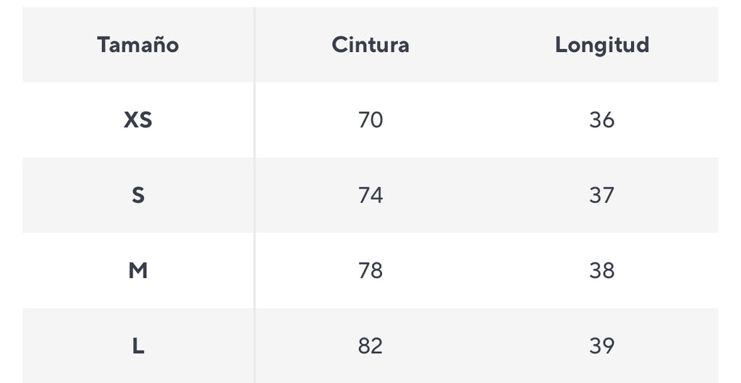
Task: Select the XS size label
Action: click(x=137, y=120)
